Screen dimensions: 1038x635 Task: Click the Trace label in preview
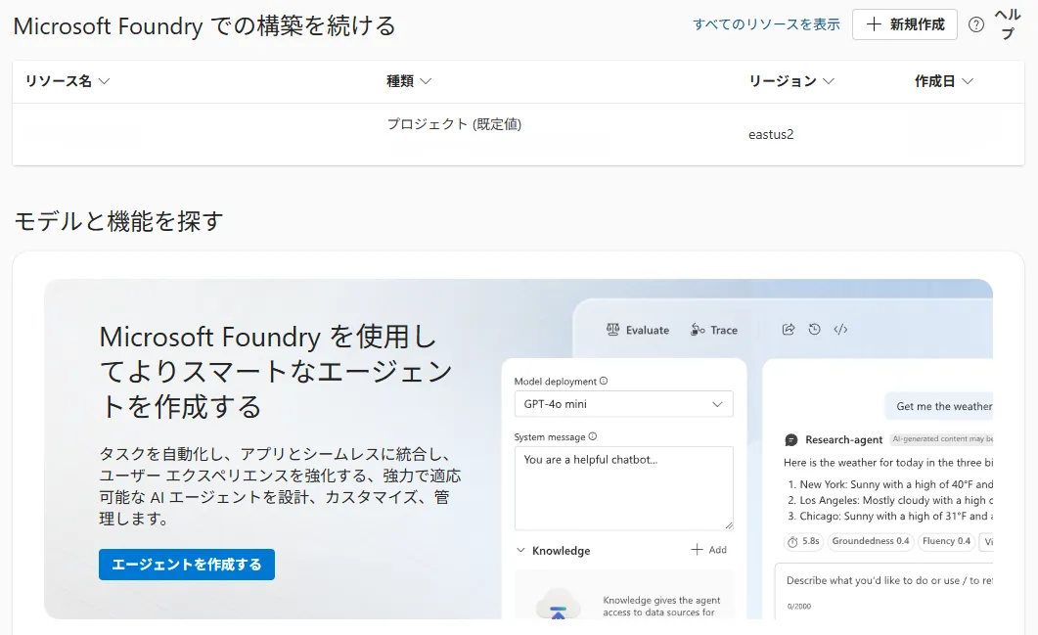724,330
